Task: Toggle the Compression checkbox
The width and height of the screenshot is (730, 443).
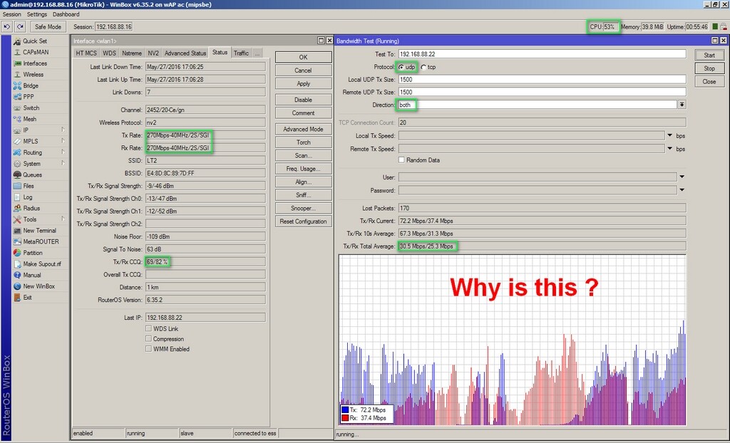Action: click(148, 339)
